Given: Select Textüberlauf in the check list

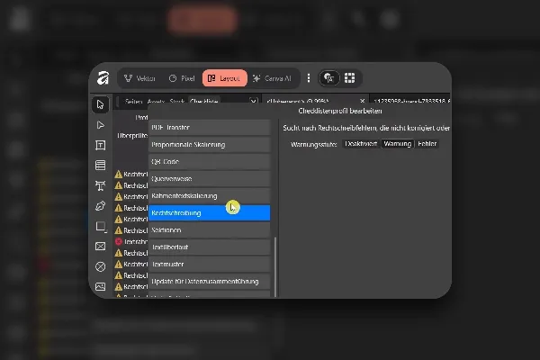Looking at the screenshot, I should click(210, 247).
